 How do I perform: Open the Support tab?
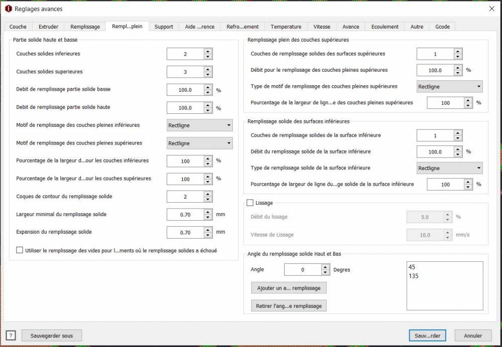(x=164, y=27)
